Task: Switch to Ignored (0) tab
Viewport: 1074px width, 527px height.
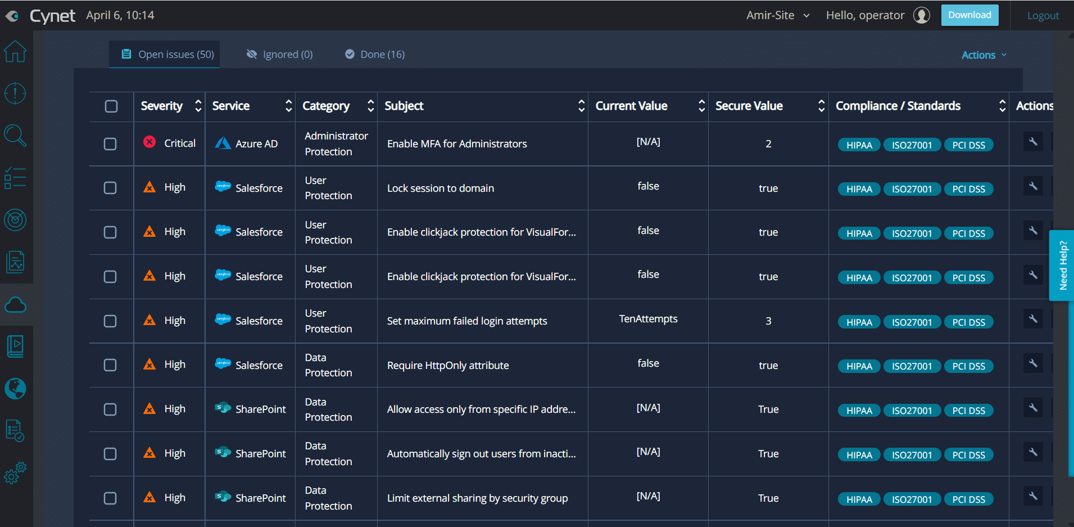Action: pyautogui.click(x=280, y=55)
